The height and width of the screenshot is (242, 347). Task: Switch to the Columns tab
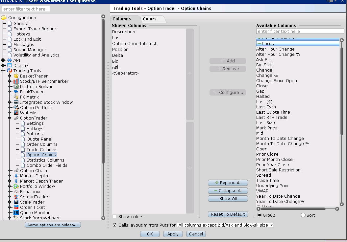click(x=122, y=19)
